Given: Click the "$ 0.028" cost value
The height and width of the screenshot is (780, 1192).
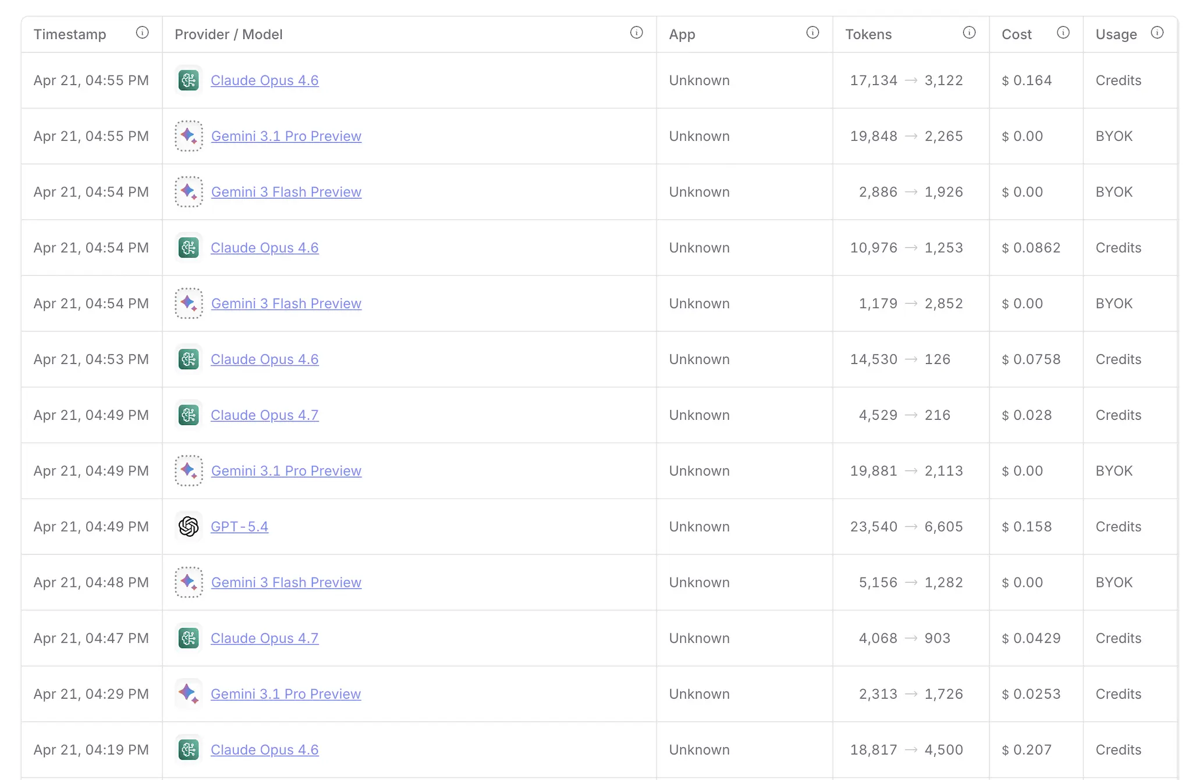Looking at the screenshot, I should click(1027, 416).
